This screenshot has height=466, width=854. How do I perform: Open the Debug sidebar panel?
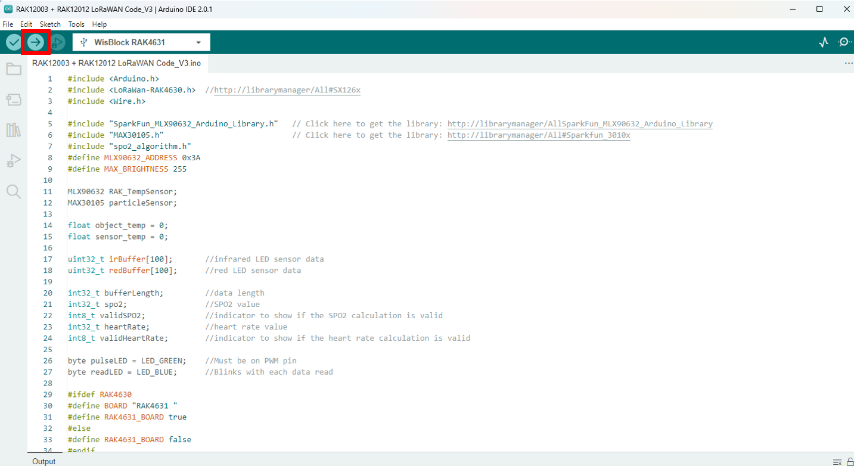[x=13, y=160]
